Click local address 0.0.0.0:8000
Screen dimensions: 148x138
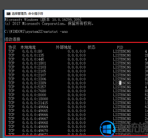pyautogui.click(x=34, y=95)
